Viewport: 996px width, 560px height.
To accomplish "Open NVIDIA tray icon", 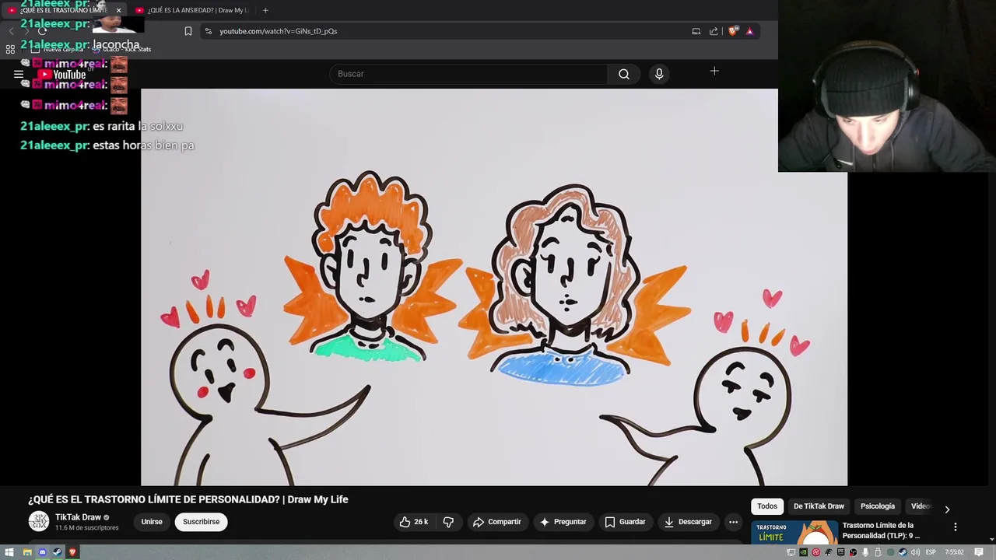I will tap(803, 552).
